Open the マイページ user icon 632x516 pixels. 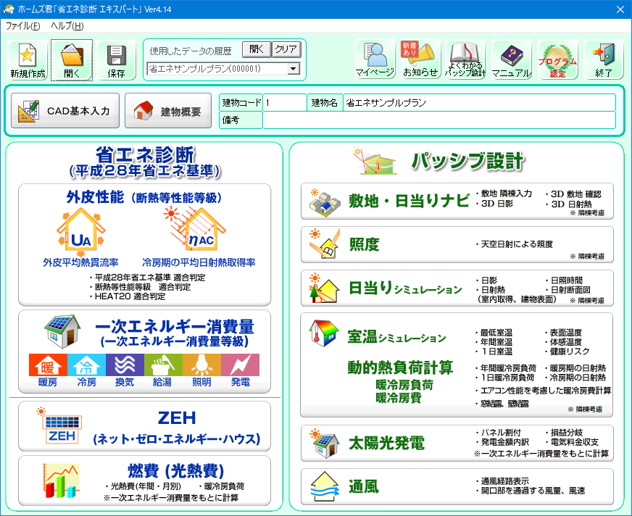(x=375, y=59)
